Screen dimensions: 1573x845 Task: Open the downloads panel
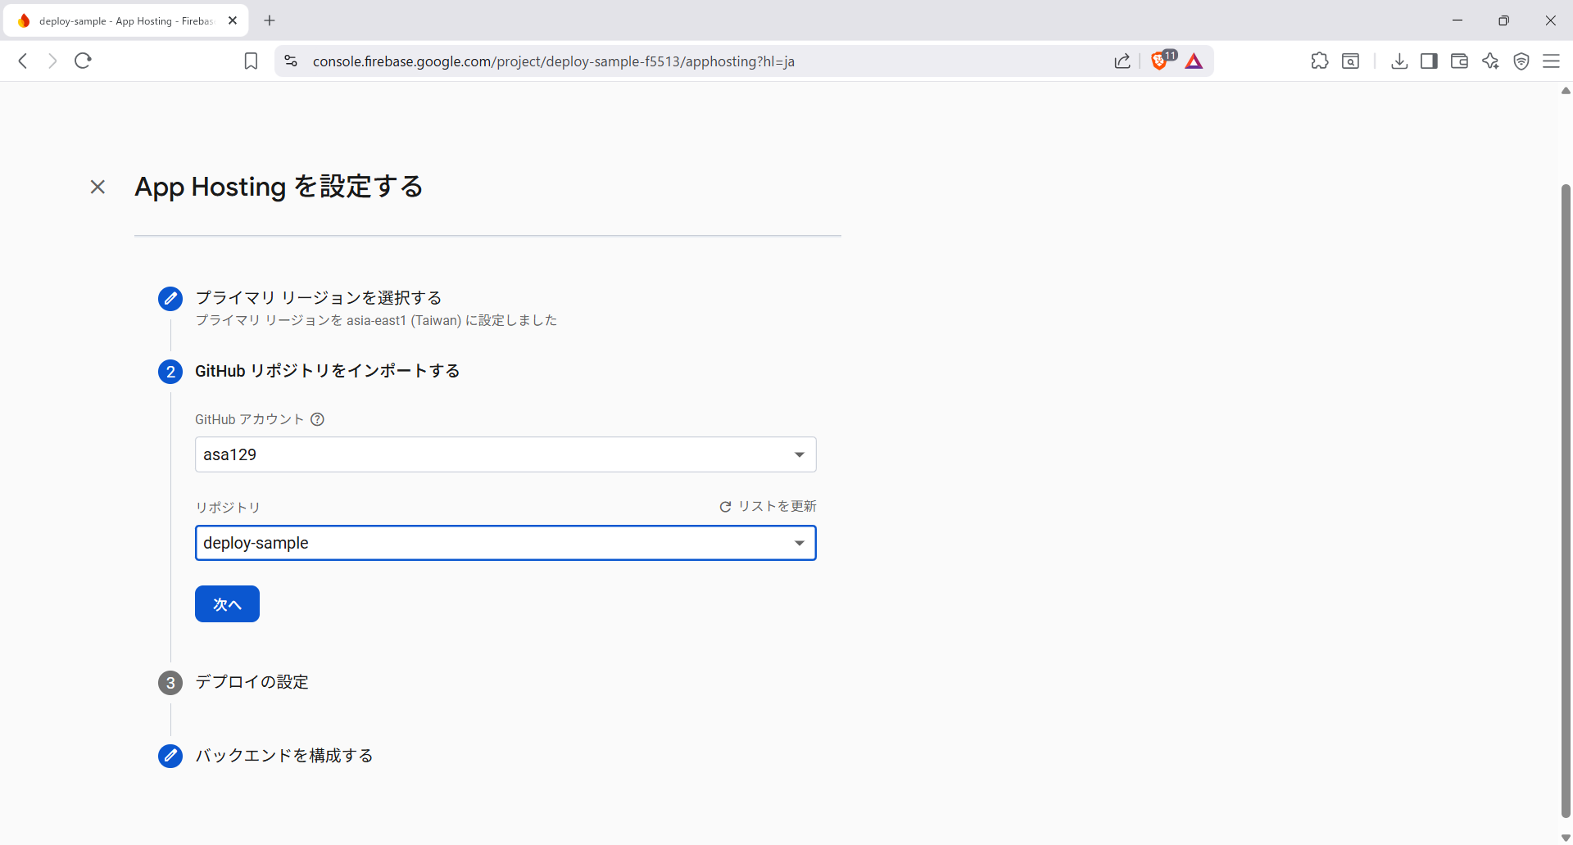(1399, 61)
